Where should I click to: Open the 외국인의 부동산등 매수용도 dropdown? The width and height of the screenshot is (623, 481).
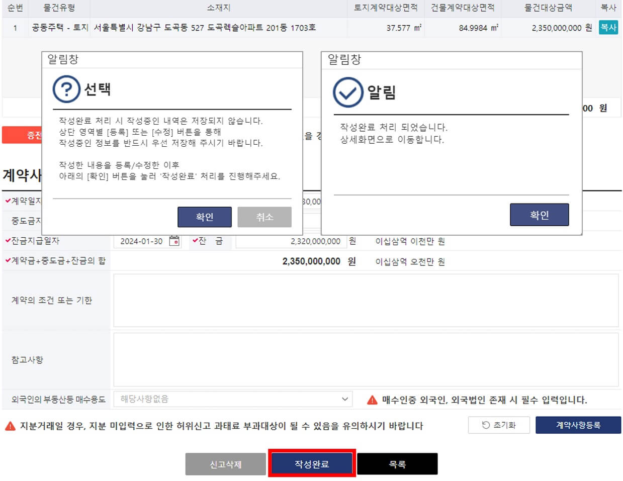click(234, 399)
